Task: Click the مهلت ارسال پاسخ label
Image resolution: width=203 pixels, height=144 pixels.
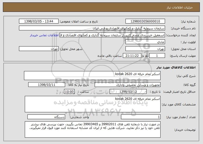Action: (183, 56)
